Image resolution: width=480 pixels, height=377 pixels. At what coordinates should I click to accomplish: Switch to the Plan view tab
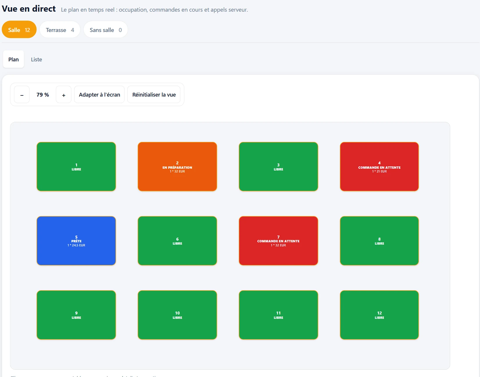coord(14,59)
